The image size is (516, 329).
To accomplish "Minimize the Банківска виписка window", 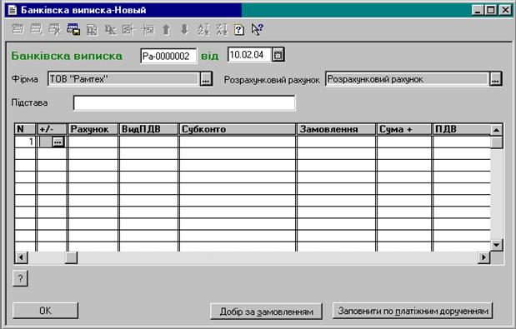I will click(478, 10).
